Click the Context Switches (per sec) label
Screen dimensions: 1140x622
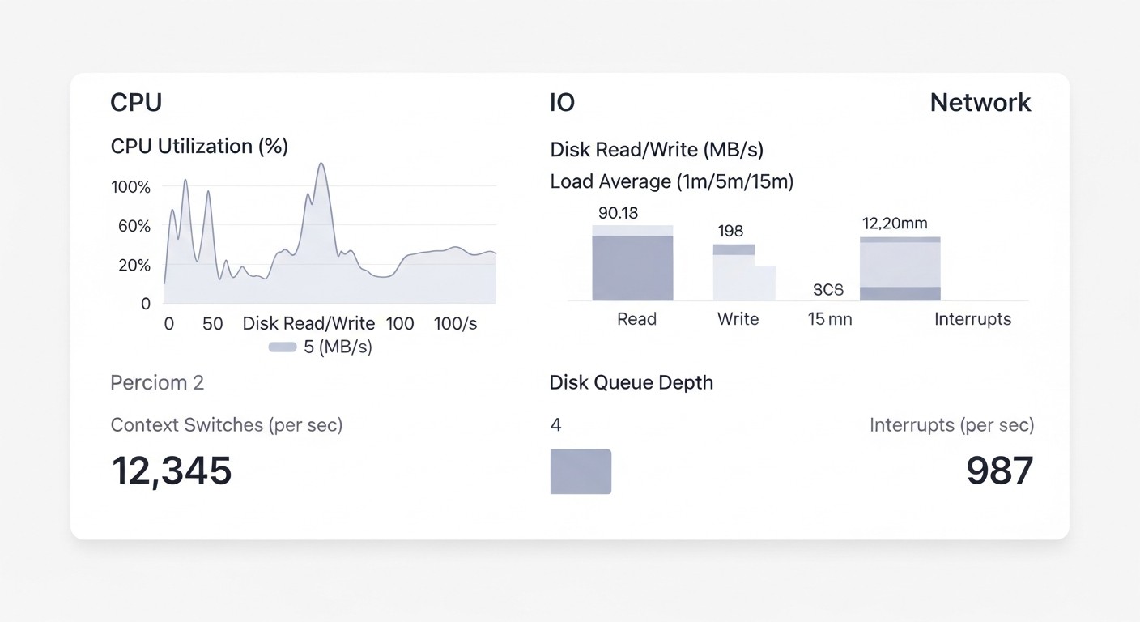tap(226, 424)
